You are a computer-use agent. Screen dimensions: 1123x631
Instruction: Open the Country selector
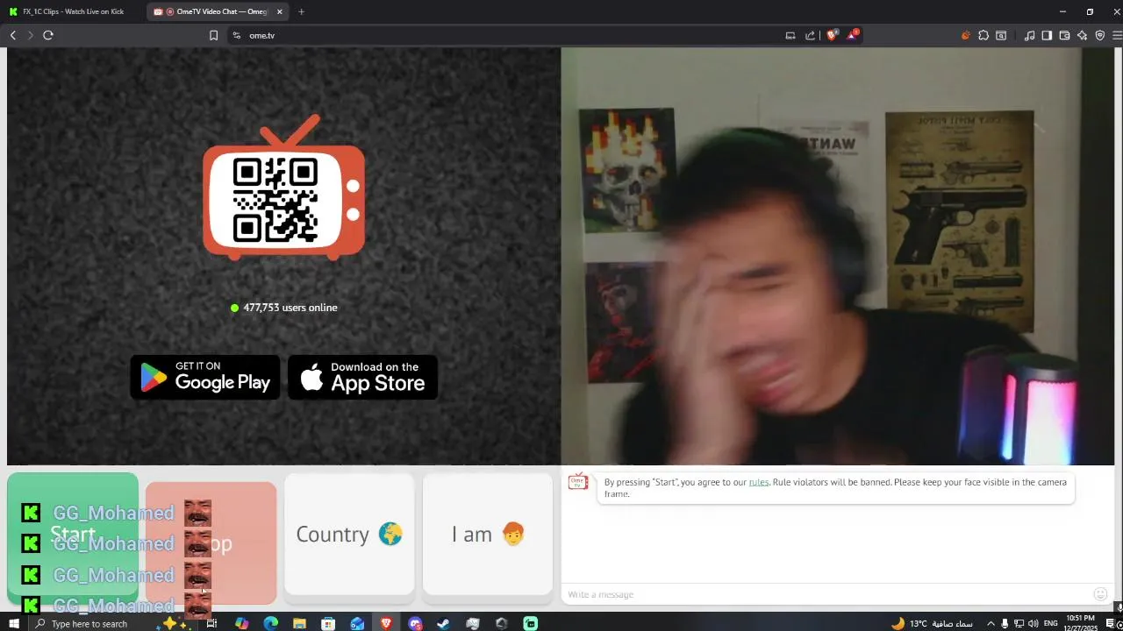coord(349,534)
